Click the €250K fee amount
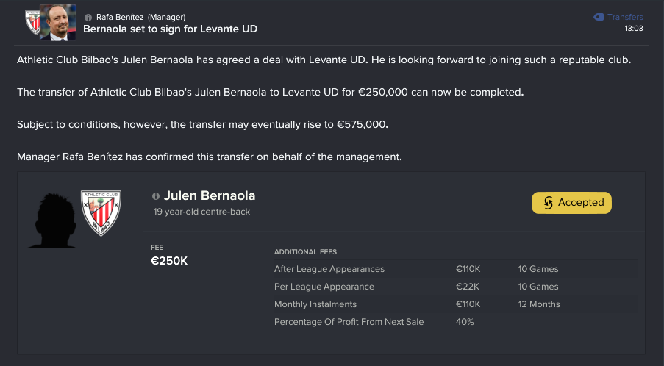This screenshot has height=366, width=664. click(x=169, y=261)
